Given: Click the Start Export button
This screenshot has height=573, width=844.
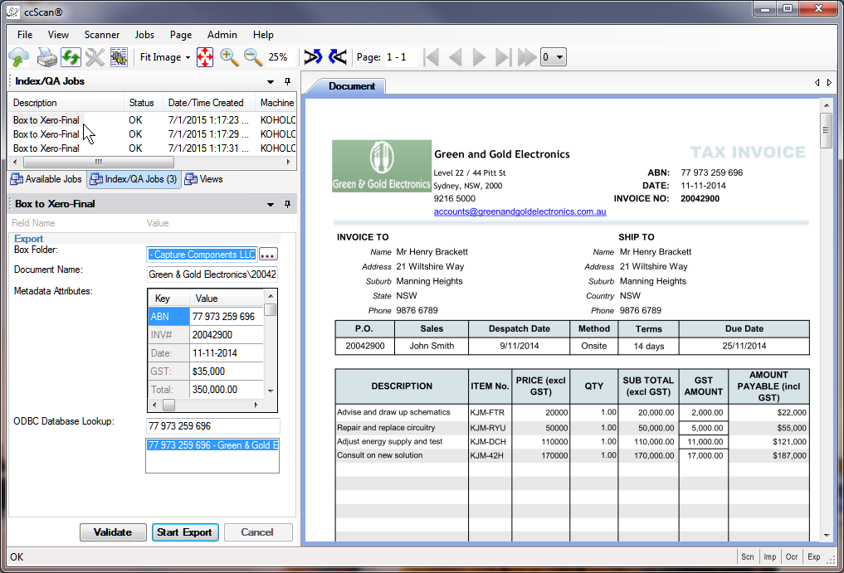Looking at the screenshot, I should 185,532.
